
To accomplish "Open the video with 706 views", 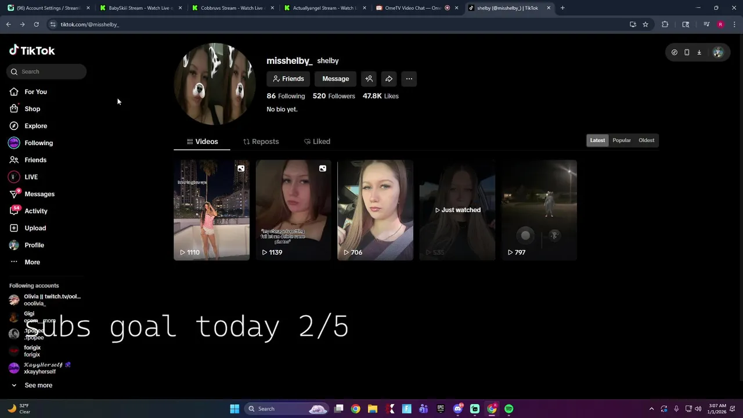I will point(376,210).
